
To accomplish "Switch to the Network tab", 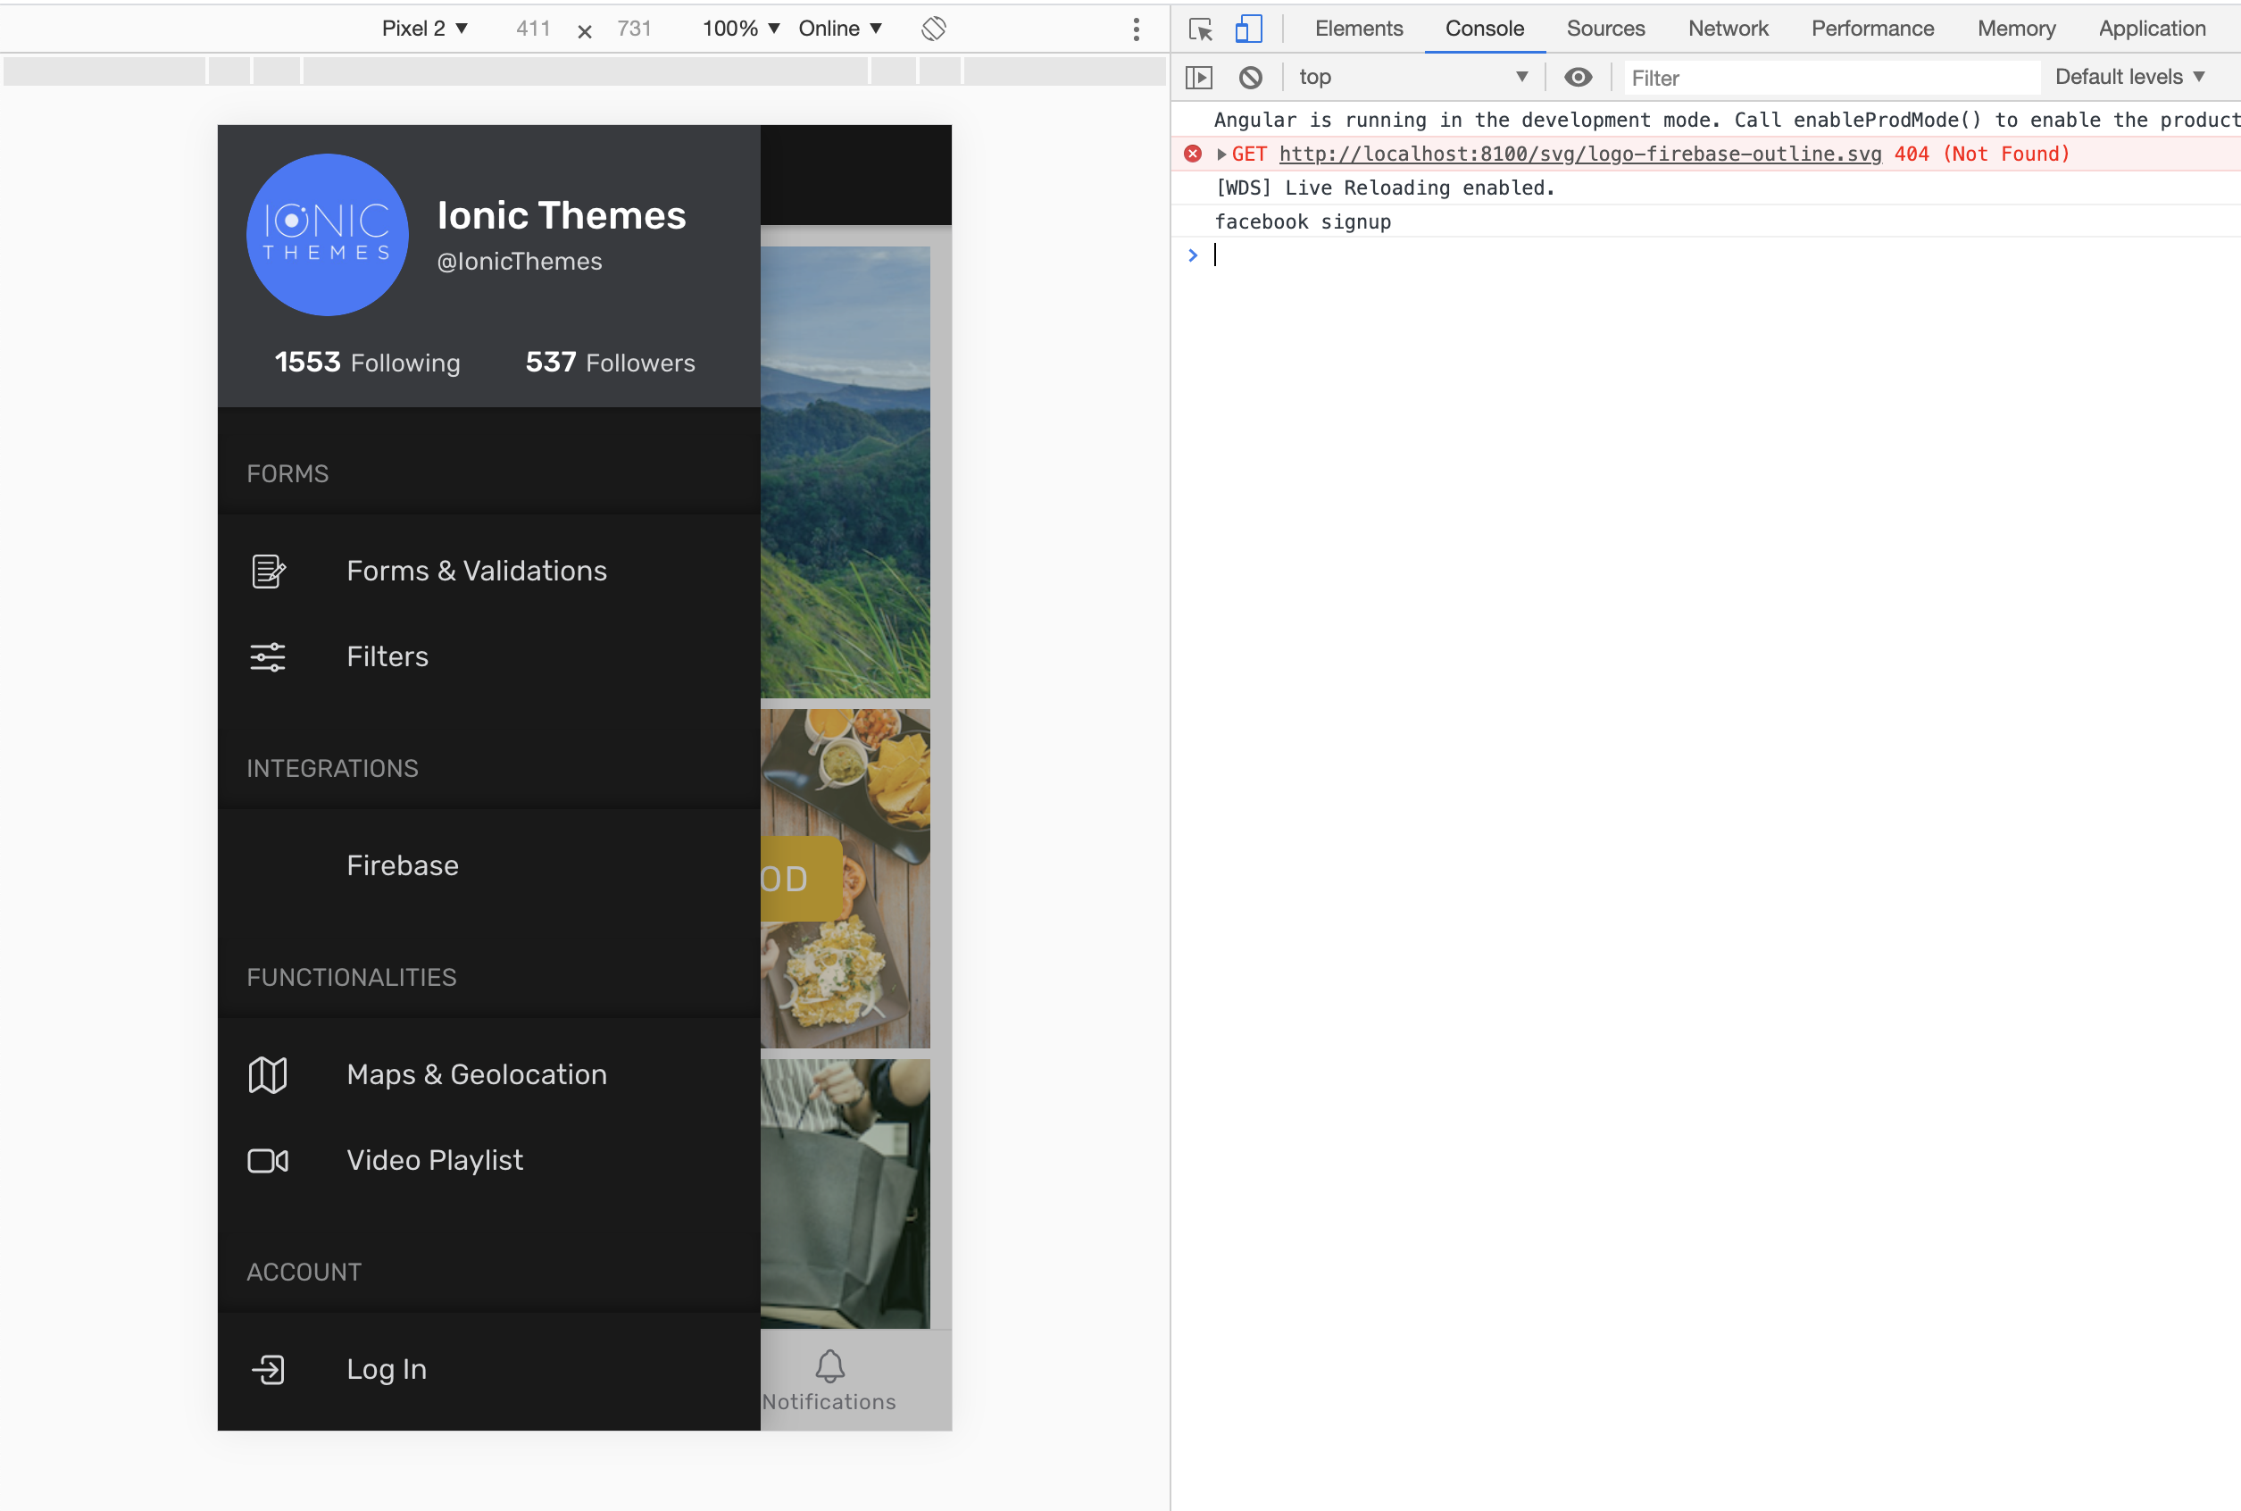I will (x=1728, y=29).
